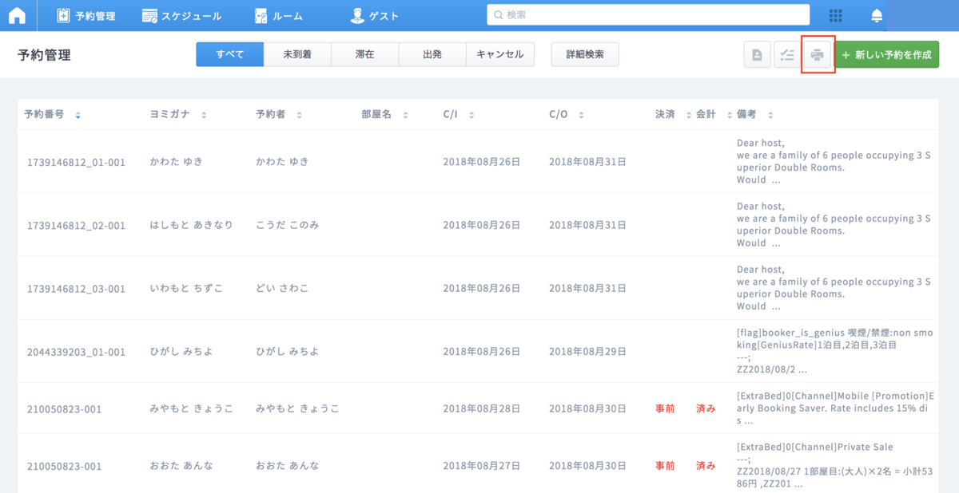Image resolution: width=959 pixels, height=493 pixels.
Task: Filter by the キャンセル tab
Action: pyautogui.click(x=499, y=54)
